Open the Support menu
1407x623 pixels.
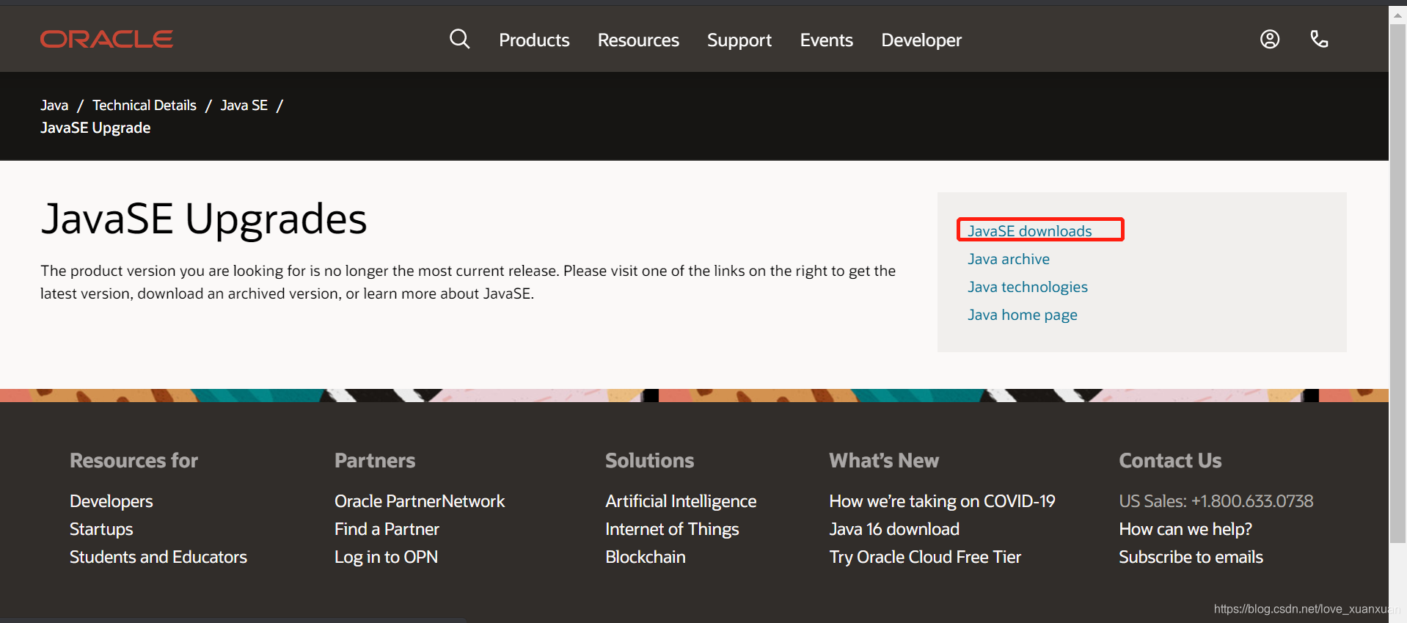coord(739,40)
